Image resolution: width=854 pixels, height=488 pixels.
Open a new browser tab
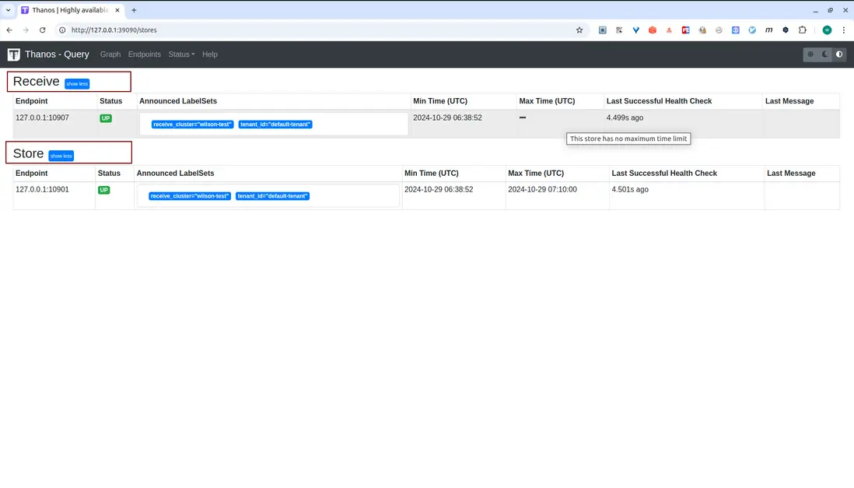pos(134,10)
